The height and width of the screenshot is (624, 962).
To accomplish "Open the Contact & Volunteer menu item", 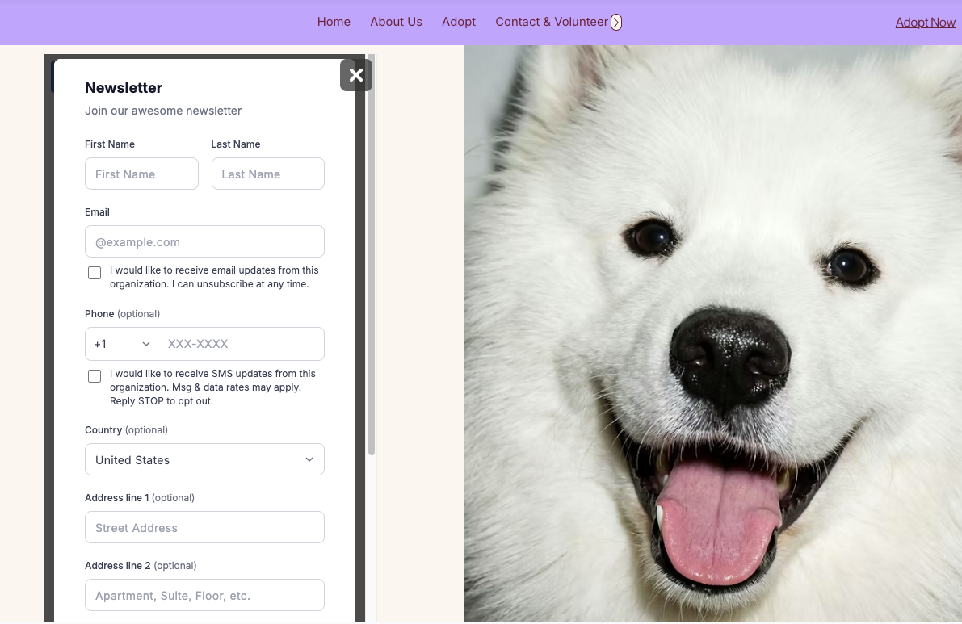I will (552, 22).
